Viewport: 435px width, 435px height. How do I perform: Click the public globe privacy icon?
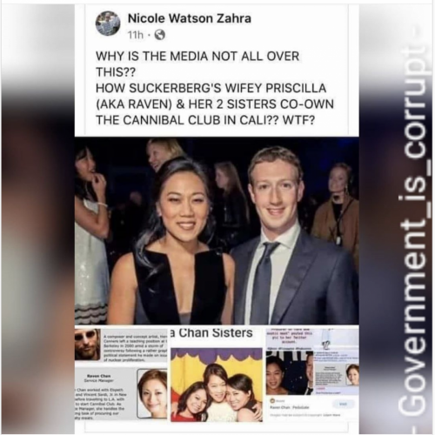tap(160, 36)
